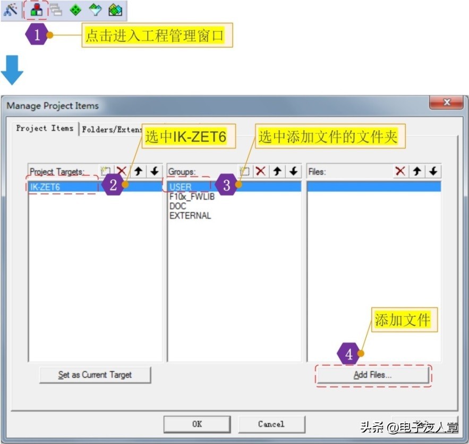Open the Target Options magic wand icon

[10, 10]
